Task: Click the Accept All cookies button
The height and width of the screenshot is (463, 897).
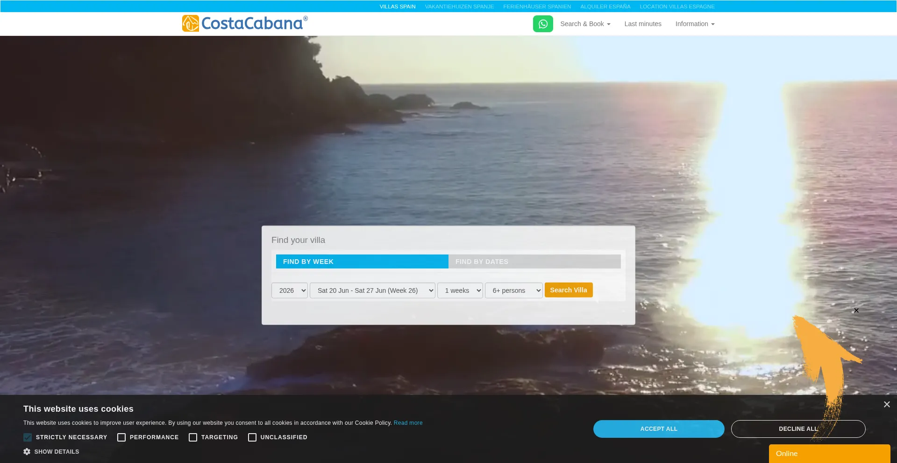Action: [x=659, y=429]
